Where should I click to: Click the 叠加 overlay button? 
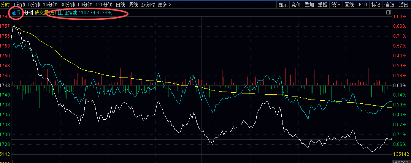309,5
